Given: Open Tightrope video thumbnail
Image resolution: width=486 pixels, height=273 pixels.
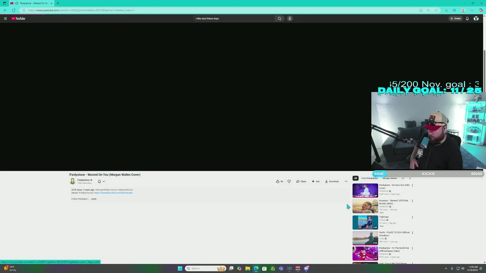Looking at the screenshot, I should coord(365,222).
